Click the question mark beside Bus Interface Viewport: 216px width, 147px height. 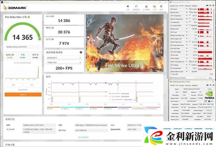(214, 107)
